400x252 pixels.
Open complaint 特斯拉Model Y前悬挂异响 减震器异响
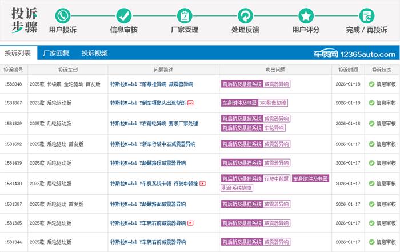[x=150, y=84]
